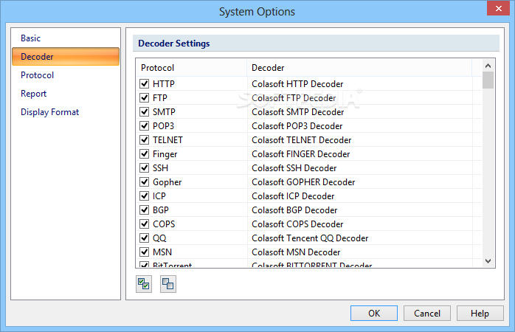Uncheck the FTP protocol checkbox
This screenshot has height=332, width=515.
[144, 98]
